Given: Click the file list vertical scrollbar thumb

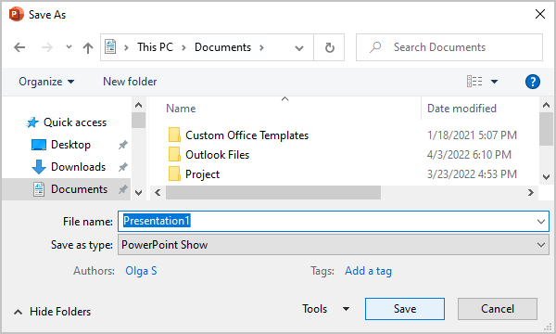Looking at the screenshot, I should coord(546,129).
